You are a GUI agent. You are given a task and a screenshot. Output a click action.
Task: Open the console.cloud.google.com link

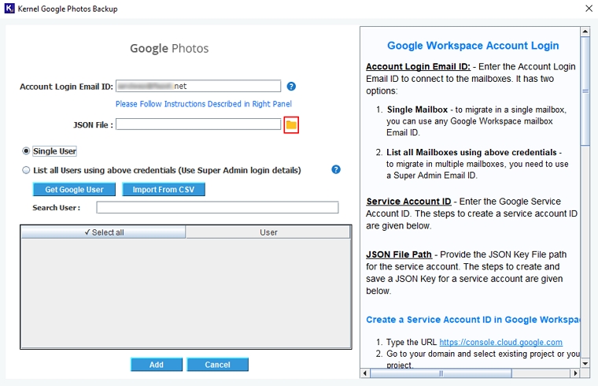500,342
